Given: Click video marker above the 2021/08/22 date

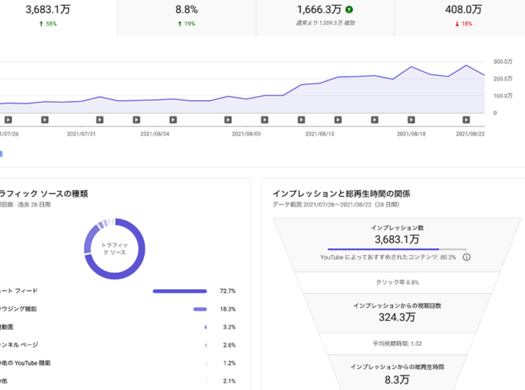Looking at the screenshot, I should click(466, 120).
